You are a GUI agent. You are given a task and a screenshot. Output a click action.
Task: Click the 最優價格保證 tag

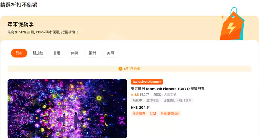click(170, 114)
